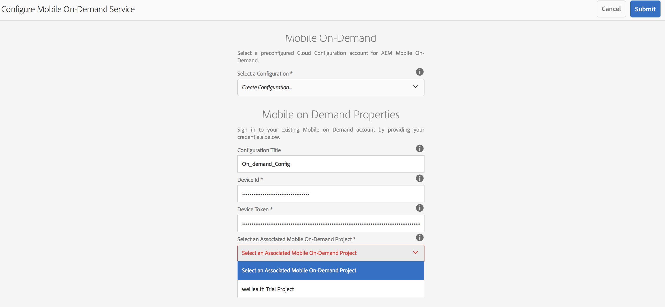Screen dimensions: 665x307
Task: Click the Mobile on Demand Properties heading
Action: pyautogui.click(x=330, y=115)
